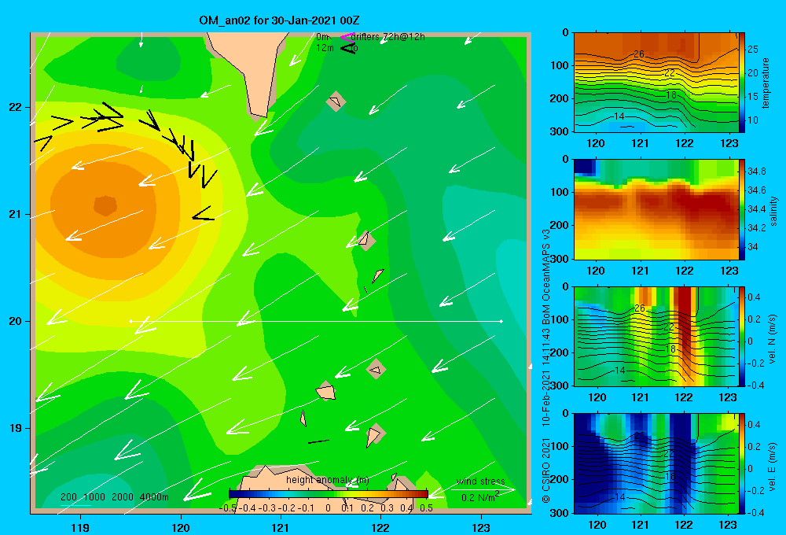This screenshot has height=535, width=786.
Task: Click the 'vel. E (m/s)' axis label
Action: [x=773, y=467]
